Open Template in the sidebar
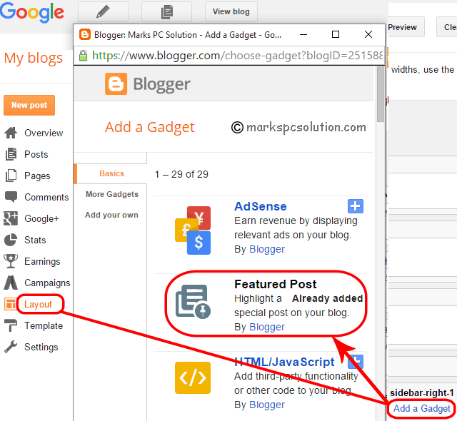 [44, 325]
